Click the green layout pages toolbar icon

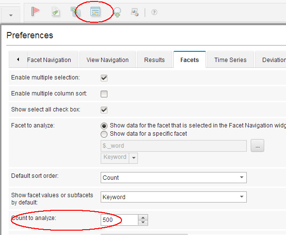coord(75,12)
